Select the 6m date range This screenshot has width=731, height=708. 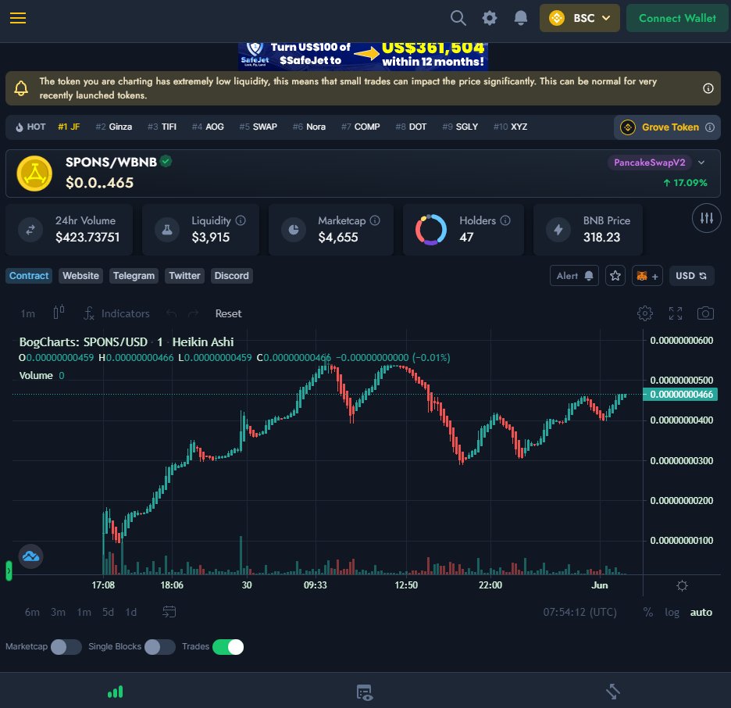tap(32, 612)
